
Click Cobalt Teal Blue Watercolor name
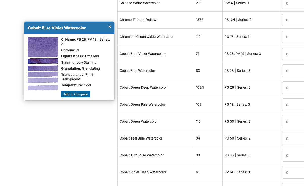(141, 138)
